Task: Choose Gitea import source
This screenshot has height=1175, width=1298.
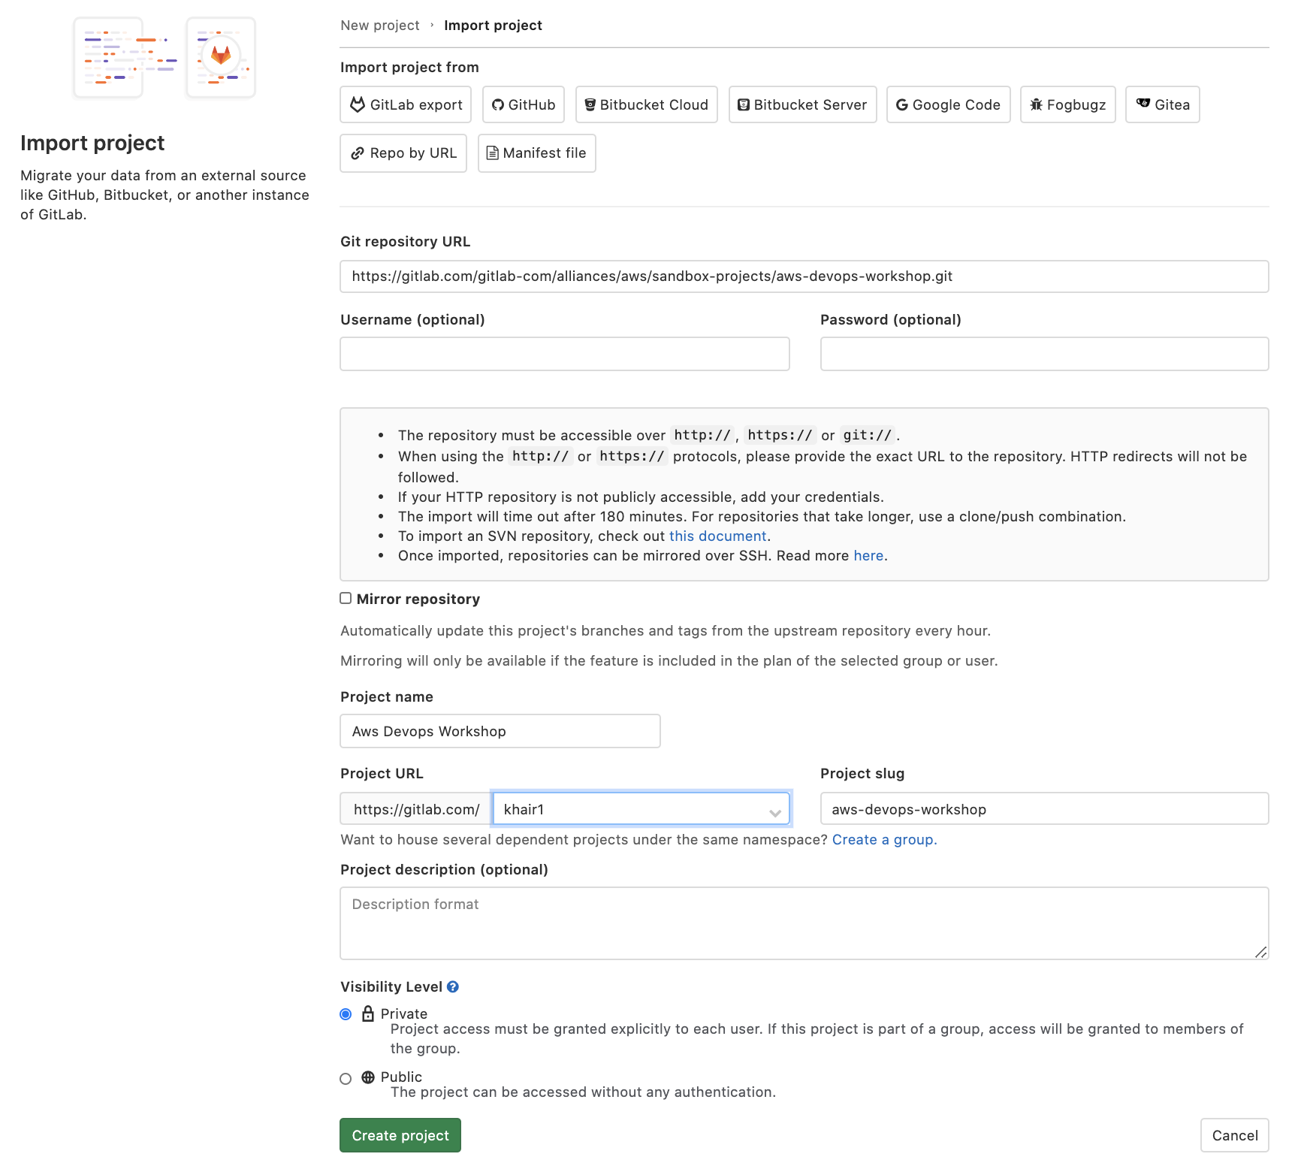Action: tap(1163, 104)
